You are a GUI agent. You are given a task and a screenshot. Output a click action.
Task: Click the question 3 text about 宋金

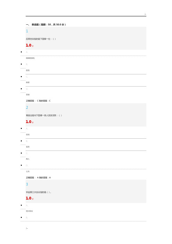[38, 192]
